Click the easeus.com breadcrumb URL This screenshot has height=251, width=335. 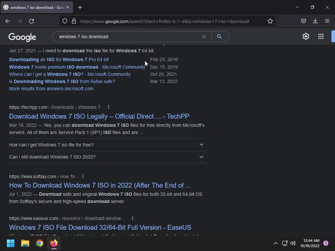[x=66, y=218]
